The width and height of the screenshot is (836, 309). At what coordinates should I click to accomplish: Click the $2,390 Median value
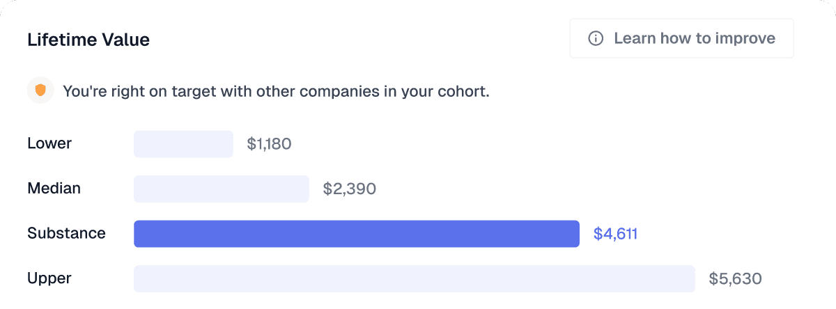[x=349, y=189]
